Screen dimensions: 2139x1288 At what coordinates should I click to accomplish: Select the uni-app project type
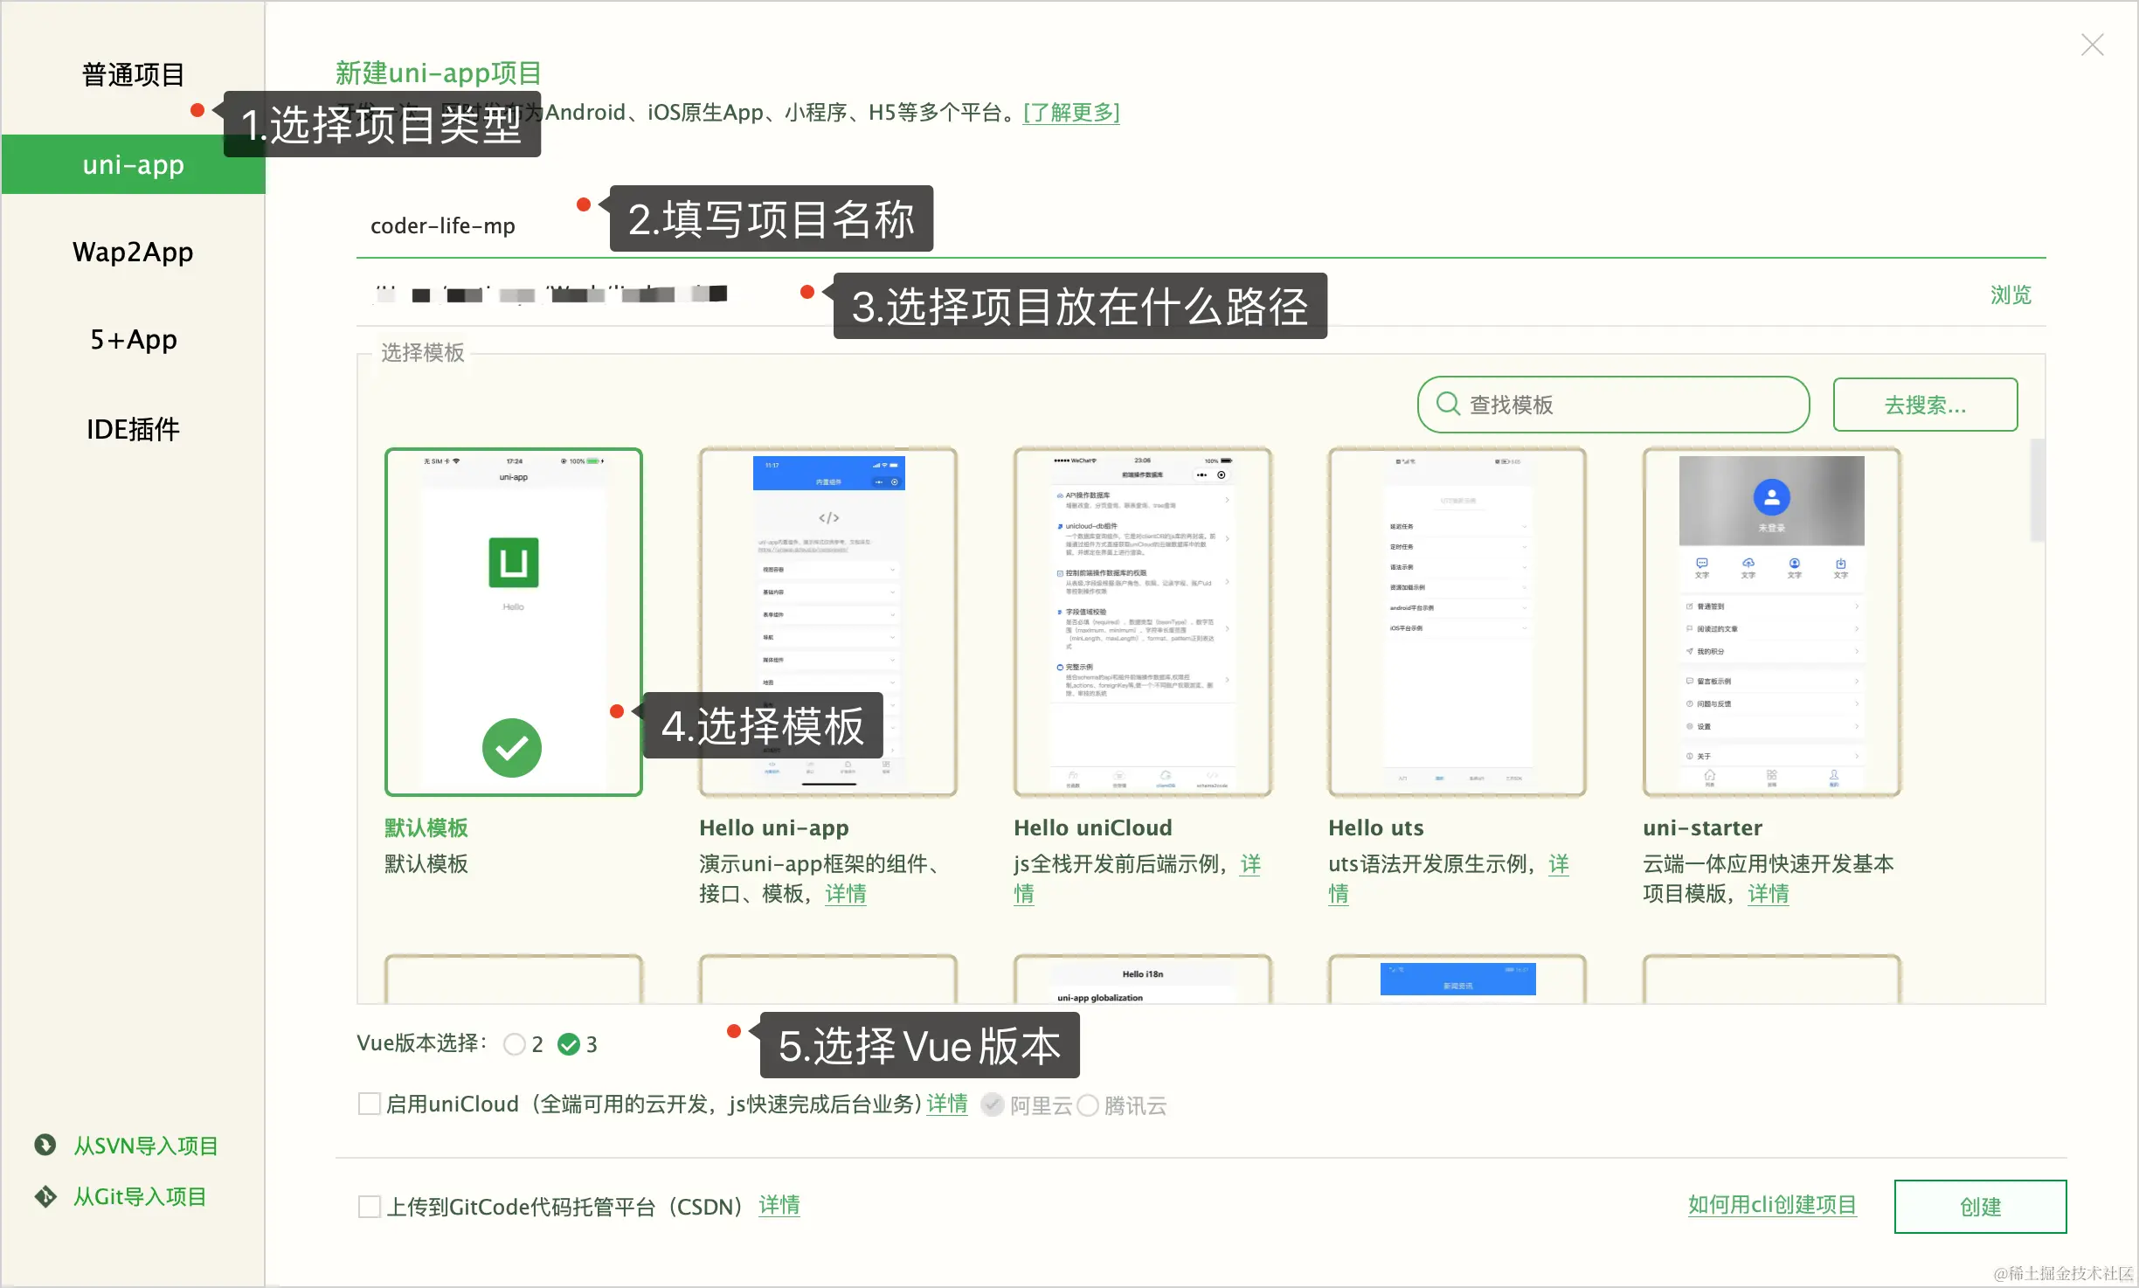coord(133,164)
